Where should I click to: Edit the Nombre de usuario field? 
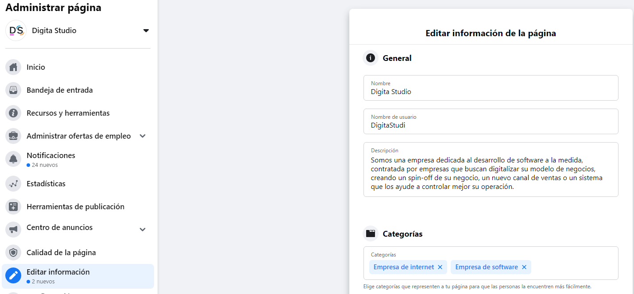(491, 121)
